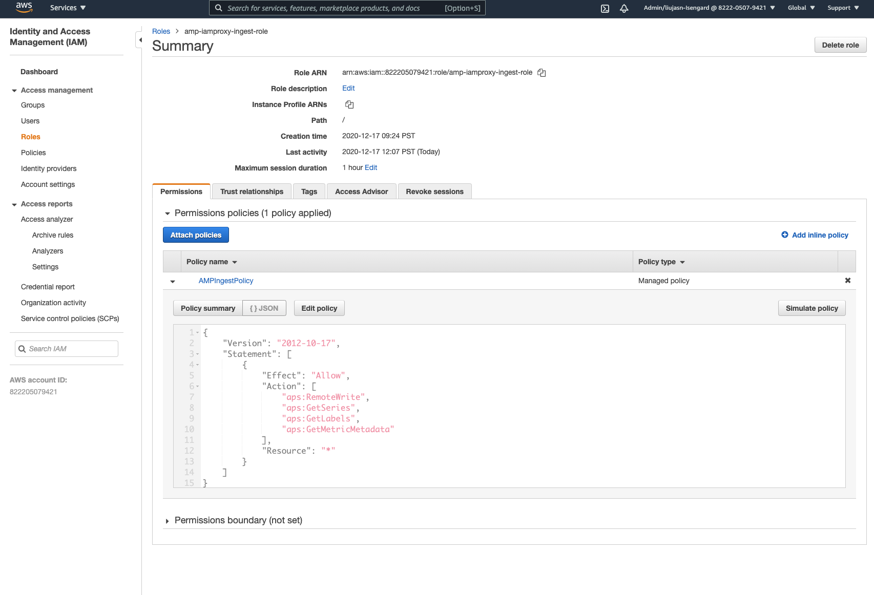Click the AWS logo home icon
Screen dimensions: 874x595
(x=24, y=7)
